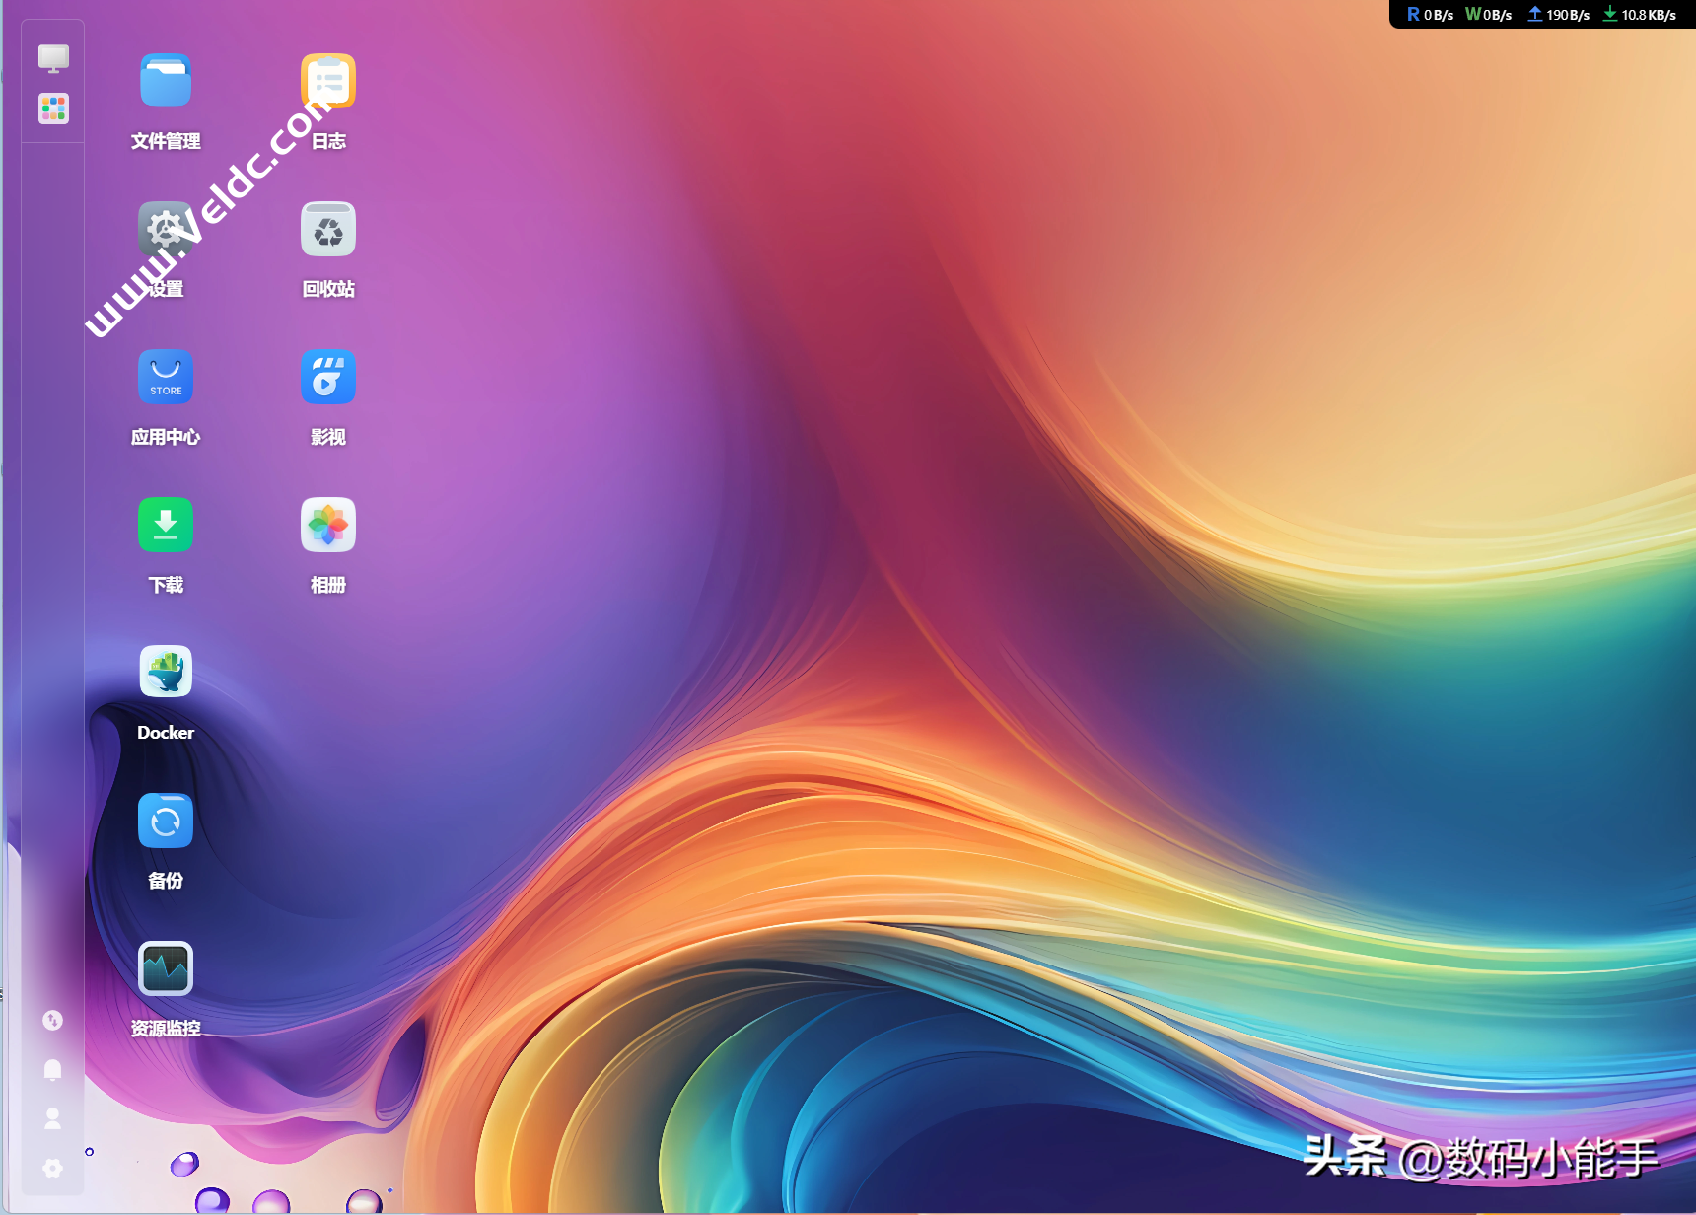Screen dimensions: 1696x1215
Task: Launch the Docker app
Action: 166,673
